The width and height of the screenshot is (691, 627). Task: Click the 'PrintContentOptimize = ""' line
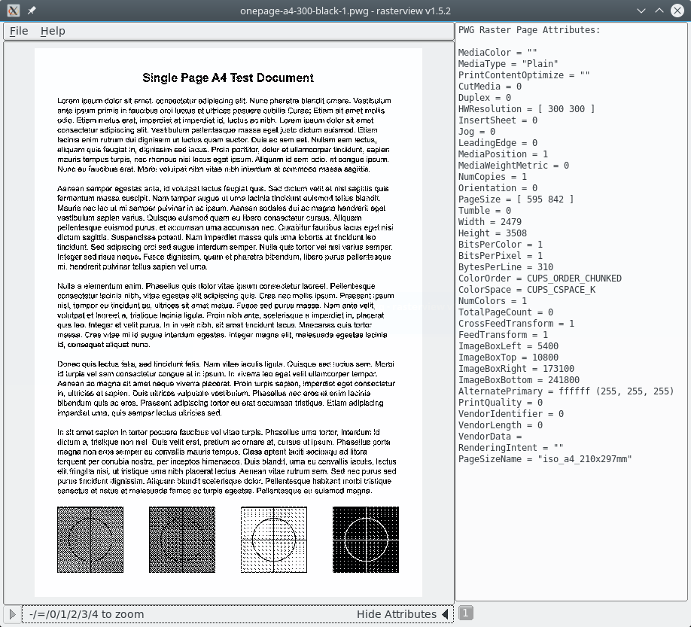tap(525, 75)
